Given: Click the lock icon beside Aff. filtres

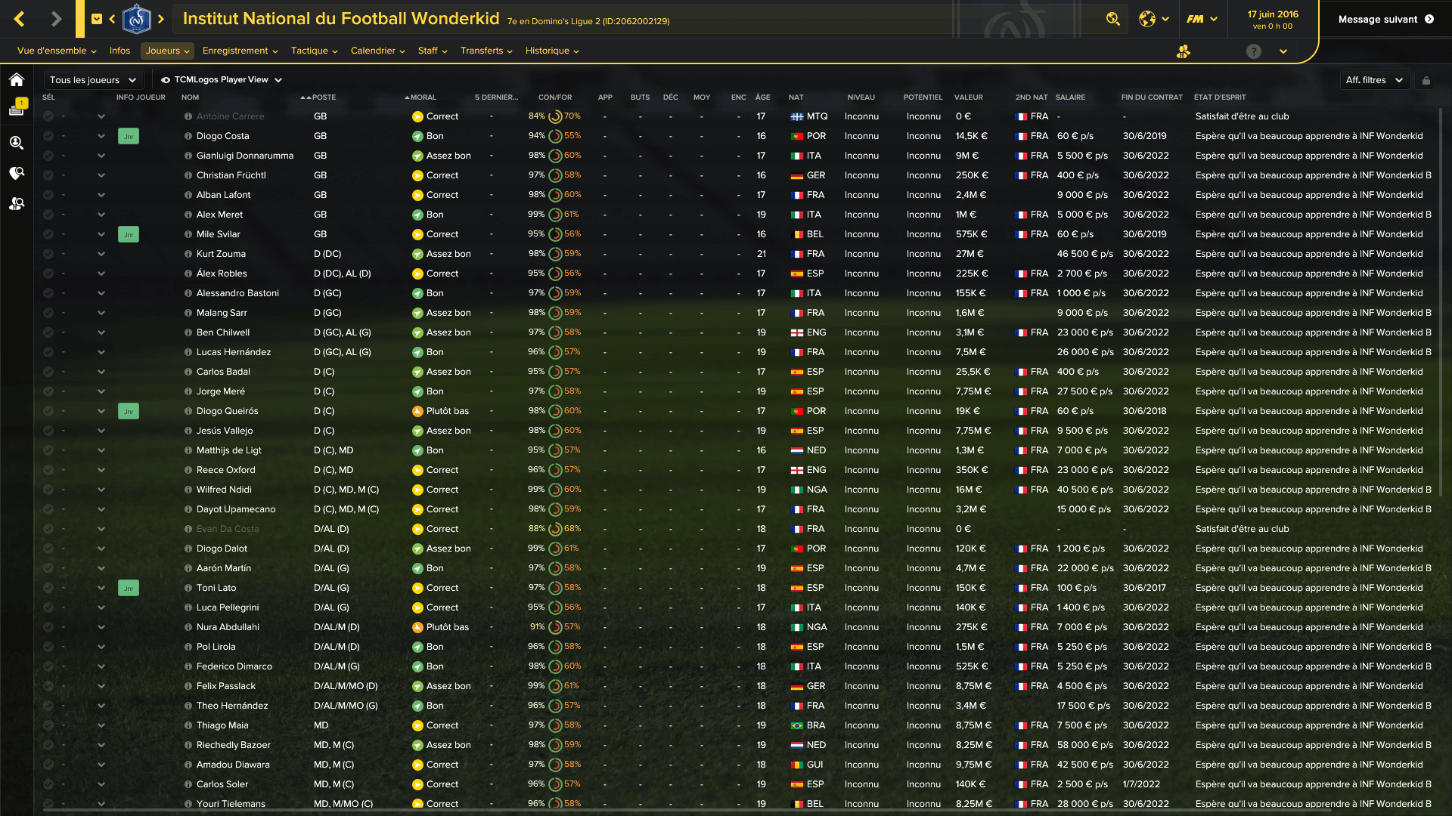Looking at the screenshot, I should click(1426, 80).
